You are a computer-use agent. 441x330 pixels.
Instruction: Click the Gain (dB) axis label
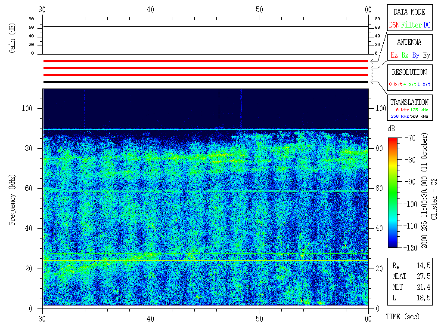[x=12, y=38]
